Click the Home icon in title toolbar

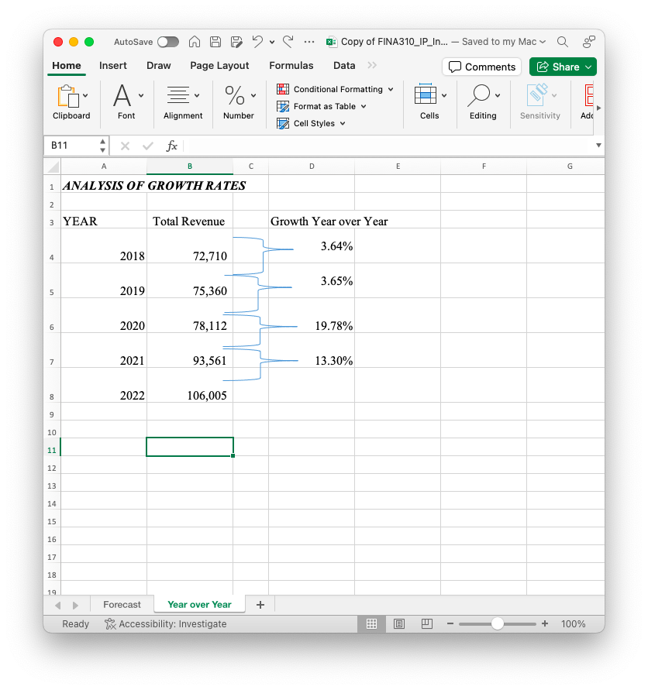pos(195,42)
